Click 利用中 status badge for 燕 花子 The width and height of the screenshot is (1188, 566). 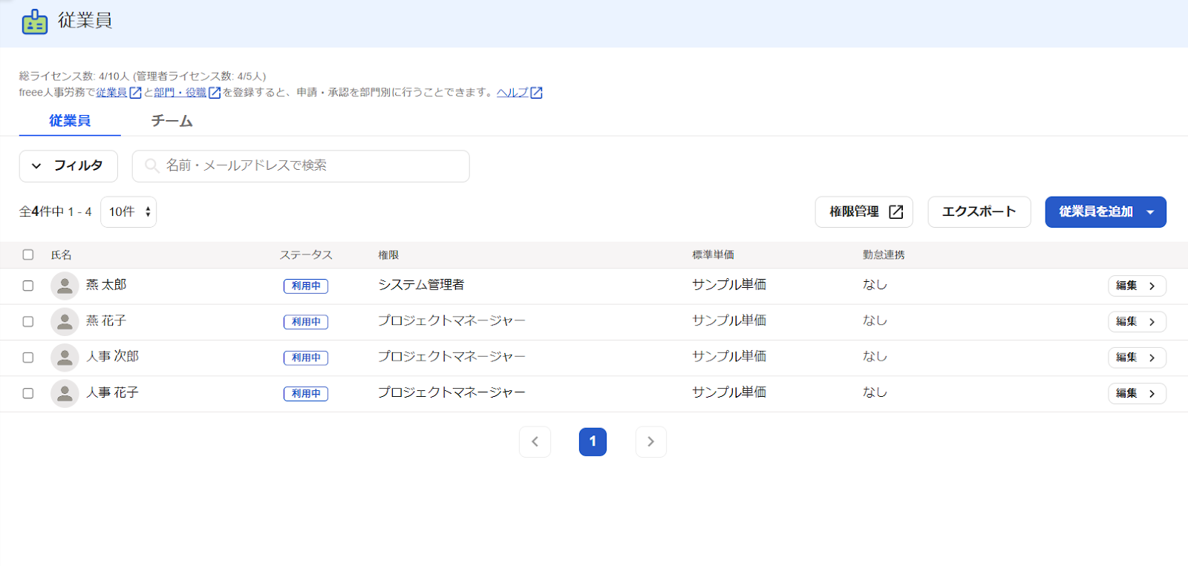pos(306,322)
